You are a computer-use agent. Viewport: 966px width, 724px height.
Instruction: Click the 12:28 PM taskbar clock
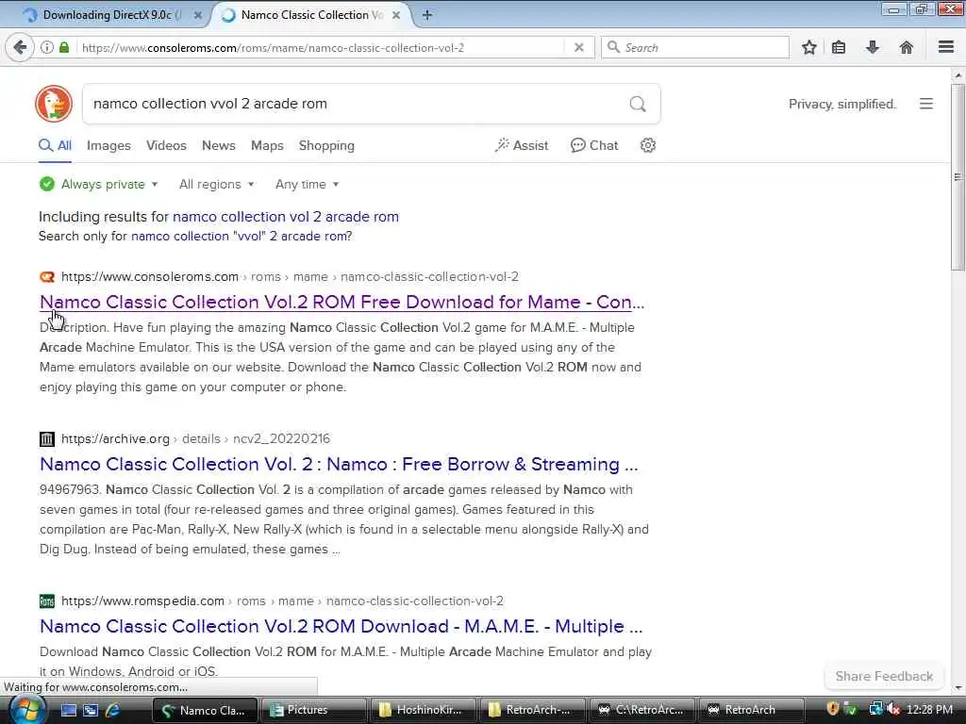pyautogui.click(x=929, y=710)
